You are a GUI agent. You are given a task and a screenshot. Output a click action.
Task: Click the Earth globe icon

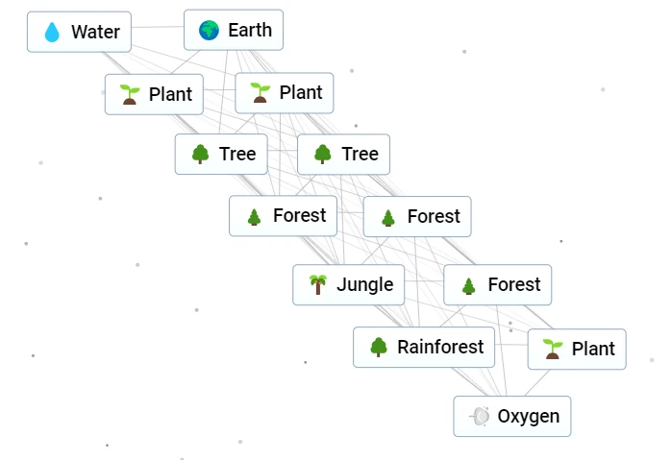tap(209, 31)
